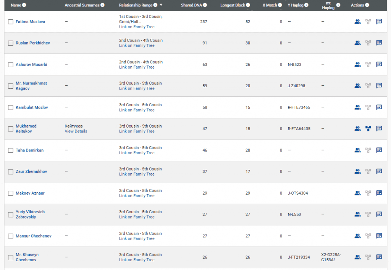This screenshot has height=270, width=391.
Task: Sort matches by Name column header
Action: tap(16, 5)
